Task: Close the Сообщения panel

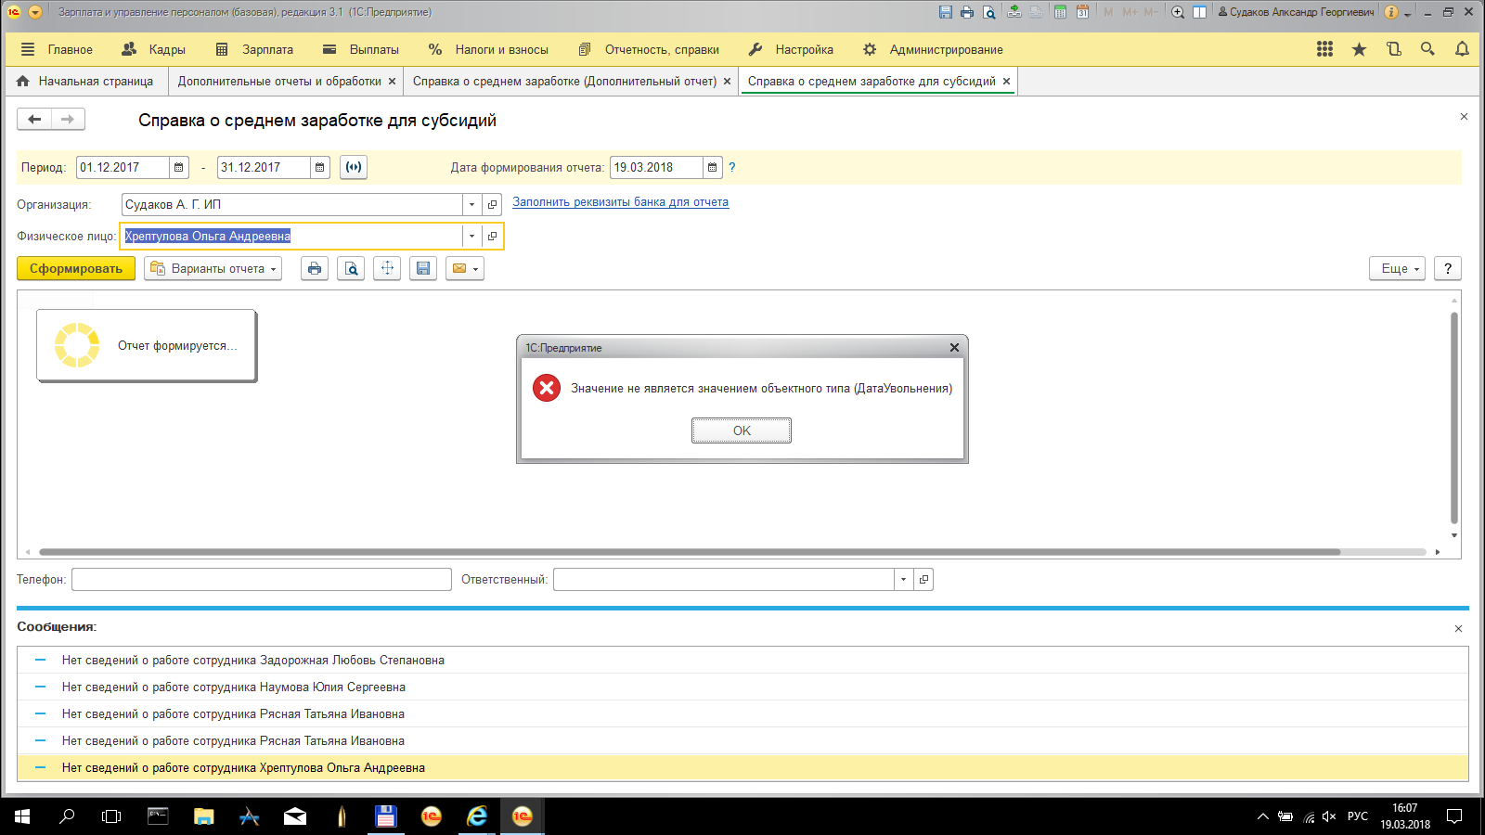Action: [1458, 628]
